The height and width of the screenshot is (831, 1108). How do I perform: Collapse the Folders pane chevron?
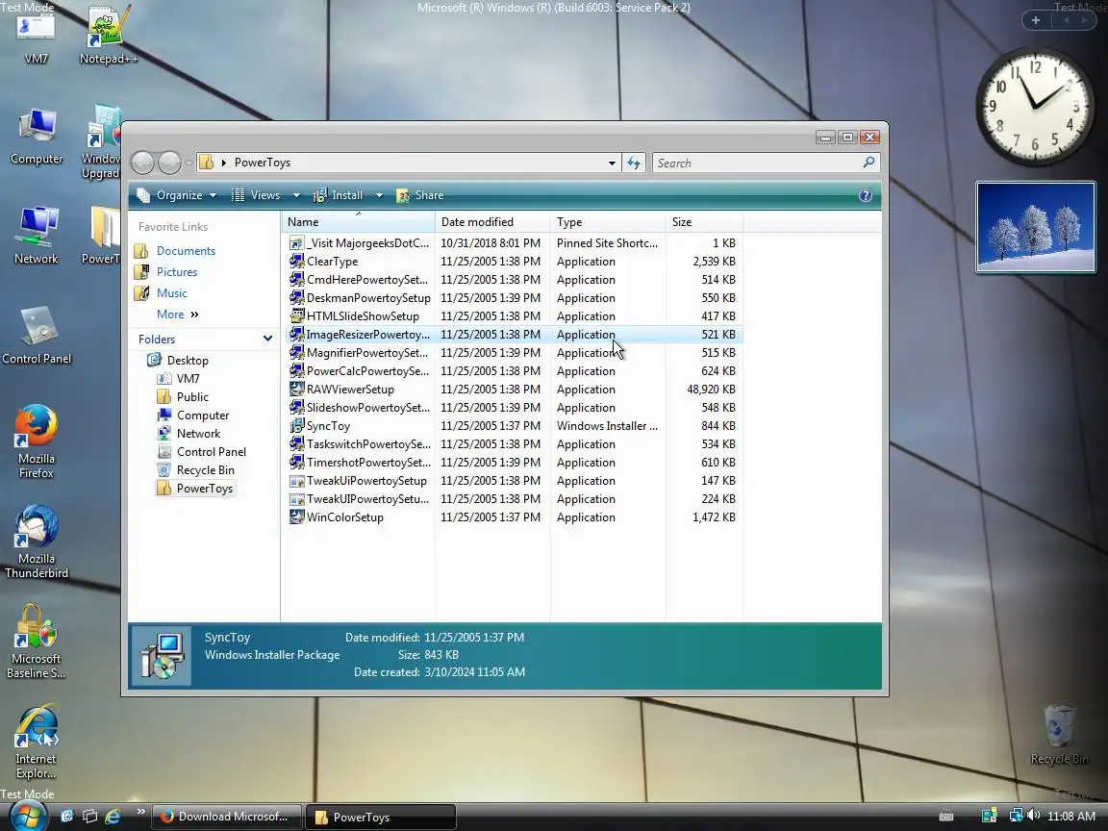[x=267, y=340]
